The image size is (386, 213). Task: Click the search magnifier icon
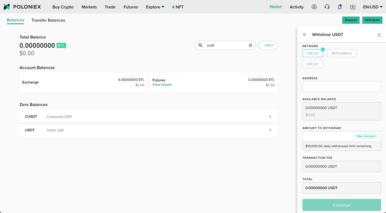pyautogui.click(x=200, y=45)
